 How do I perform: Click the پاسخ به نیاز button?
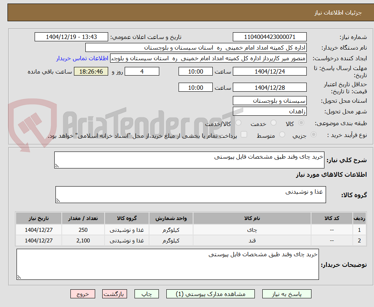pyautogui.click(x=287, y=294)
